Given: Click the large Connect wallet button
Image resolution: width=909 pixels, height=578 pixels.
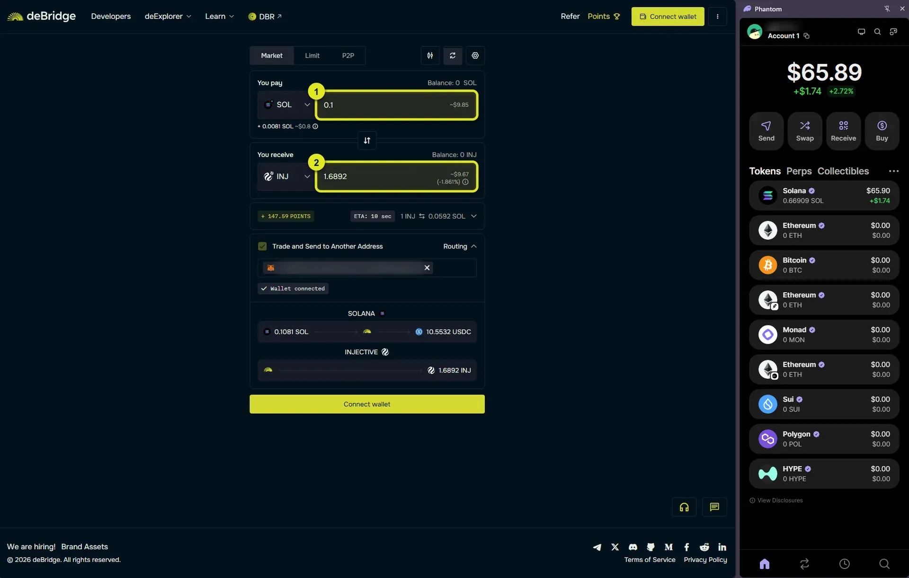Looking at the screenshot, I should click(367, 404).
